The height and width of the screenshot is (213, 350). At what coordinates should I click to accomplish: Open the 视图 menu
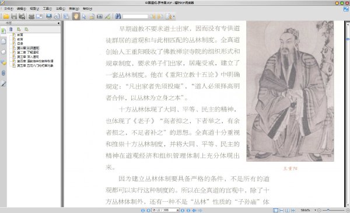pos(34,9)
